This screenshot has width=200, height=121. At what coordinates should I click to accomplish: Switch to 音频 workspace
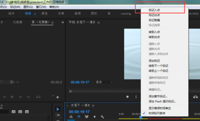coord(78,14)
